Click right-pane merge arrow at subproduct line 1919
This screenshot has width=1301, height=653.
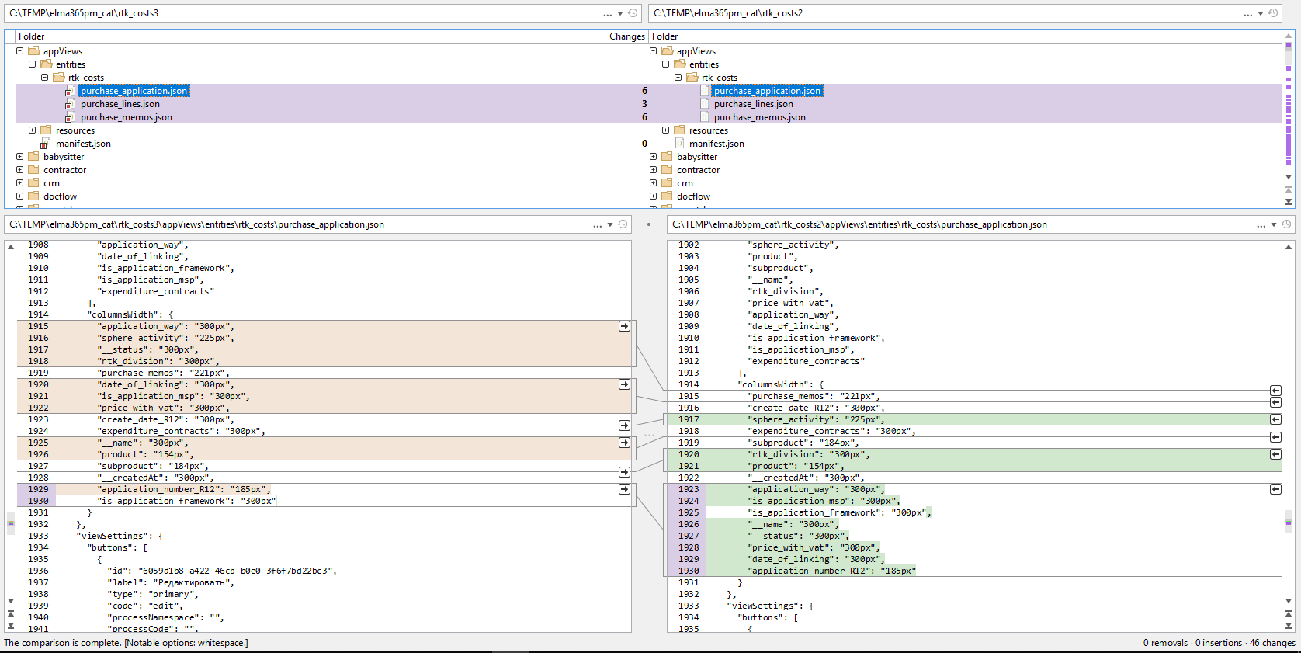[x=1275, y=437]
